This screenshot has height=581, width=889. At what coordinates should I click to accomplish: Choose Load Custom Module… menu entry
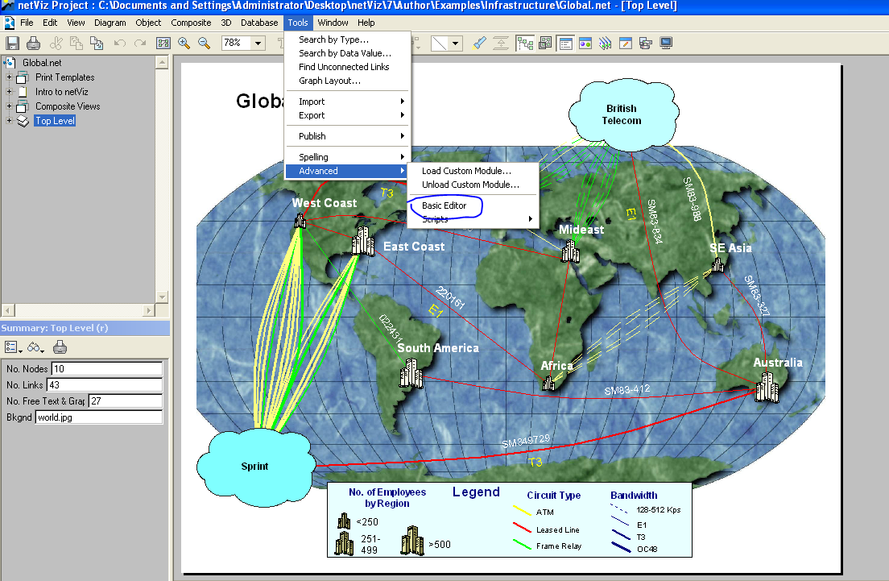point(466,171)
